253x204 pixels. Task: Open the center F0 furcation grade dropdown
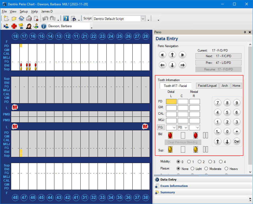(x=183, y=128)
